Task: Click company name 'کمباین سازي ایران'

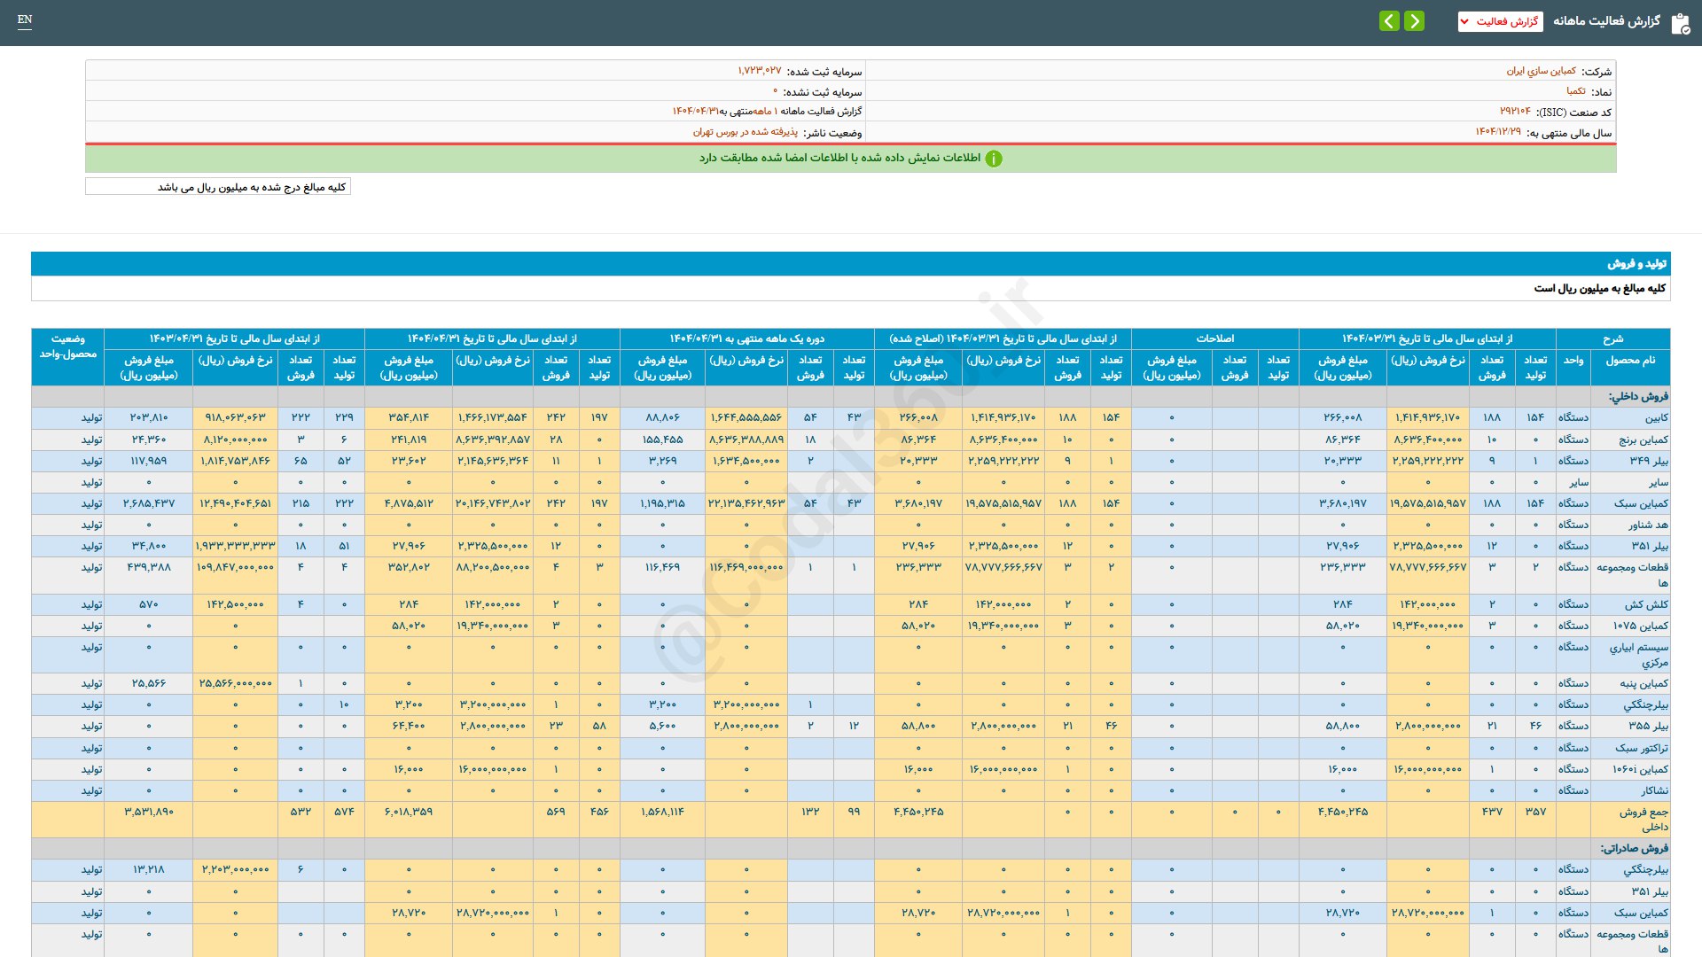Action: point(1541,71)
